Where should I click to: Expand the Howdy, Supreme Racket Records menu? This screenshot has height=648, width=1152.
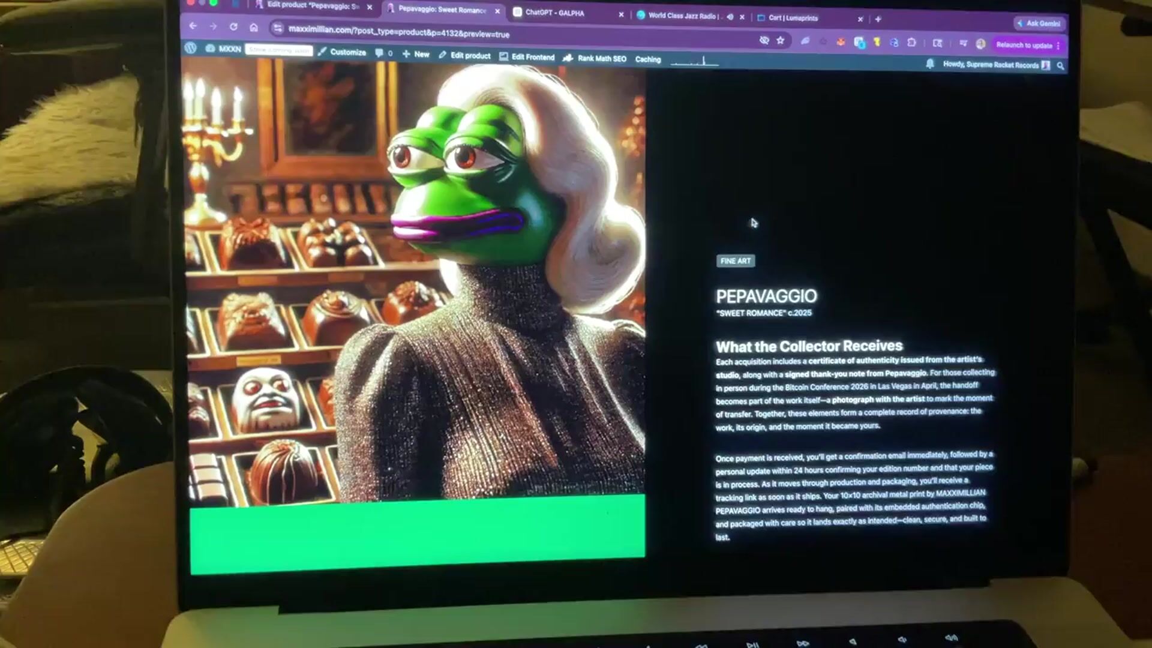click(990, 65)
